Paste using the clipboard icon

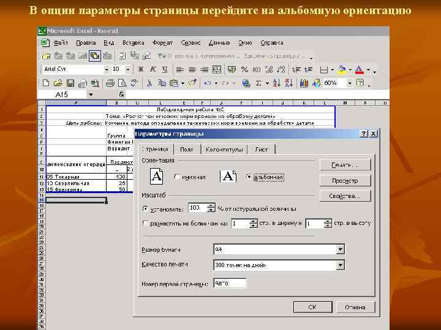pyautogui.click(x=174, y=83)
